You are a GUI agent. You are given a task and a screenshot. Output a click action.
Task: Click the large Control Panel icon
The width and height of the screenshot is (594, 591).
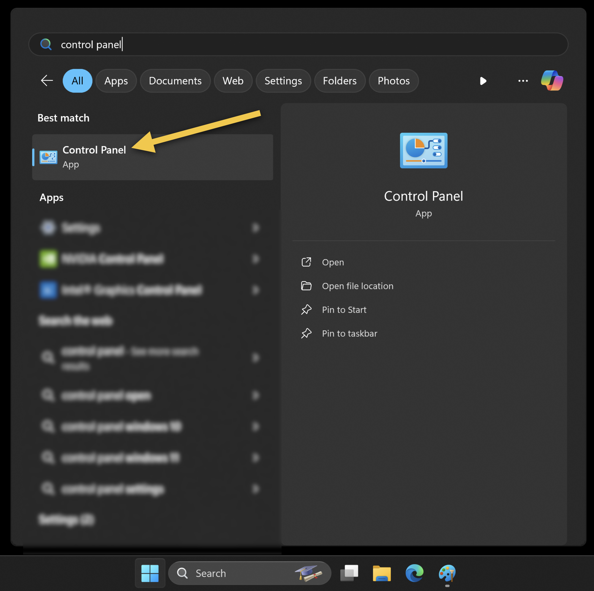[x=423, y=150]
